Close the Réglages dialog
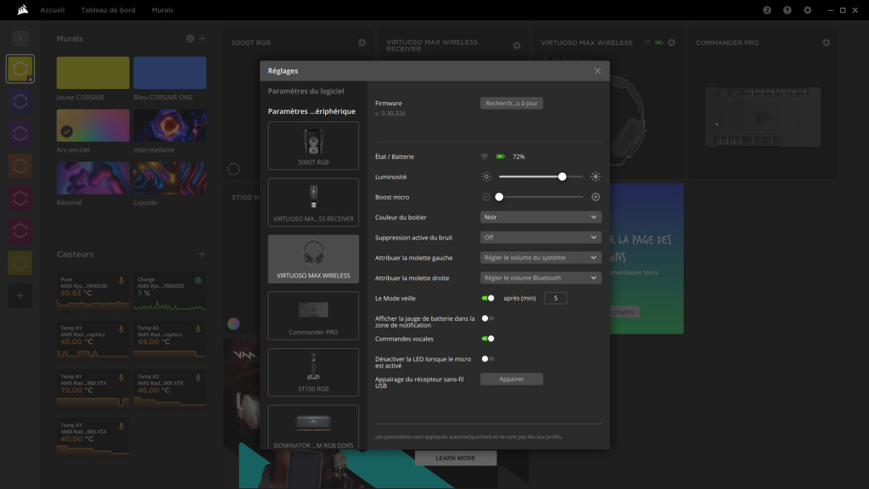This screenshot has height=489, width=869. [x=597, y=71]
